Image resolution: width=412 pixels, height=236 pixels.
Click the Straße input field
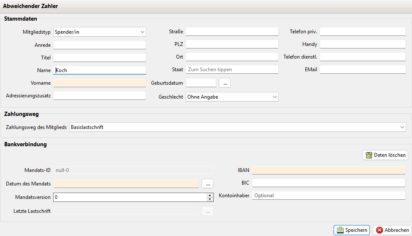click(232, 32)
